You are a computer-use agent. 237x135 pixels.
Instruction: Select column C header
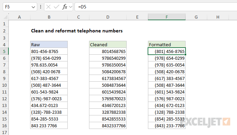point(79,17)
